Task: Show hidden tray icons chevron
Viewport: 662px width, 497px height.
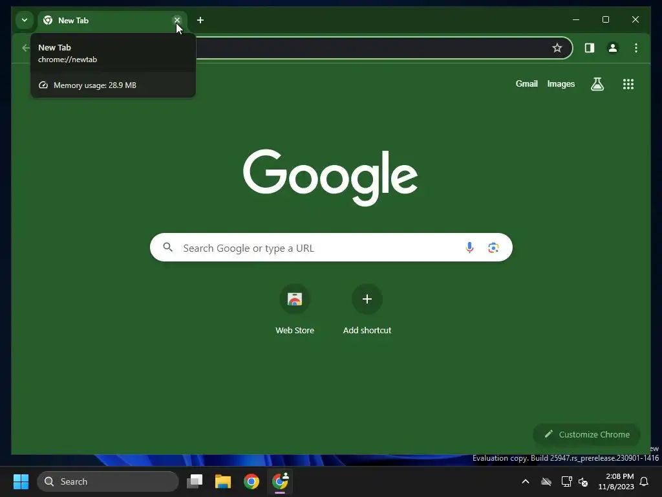Action: pyautogui.click(x=526, y=481)
